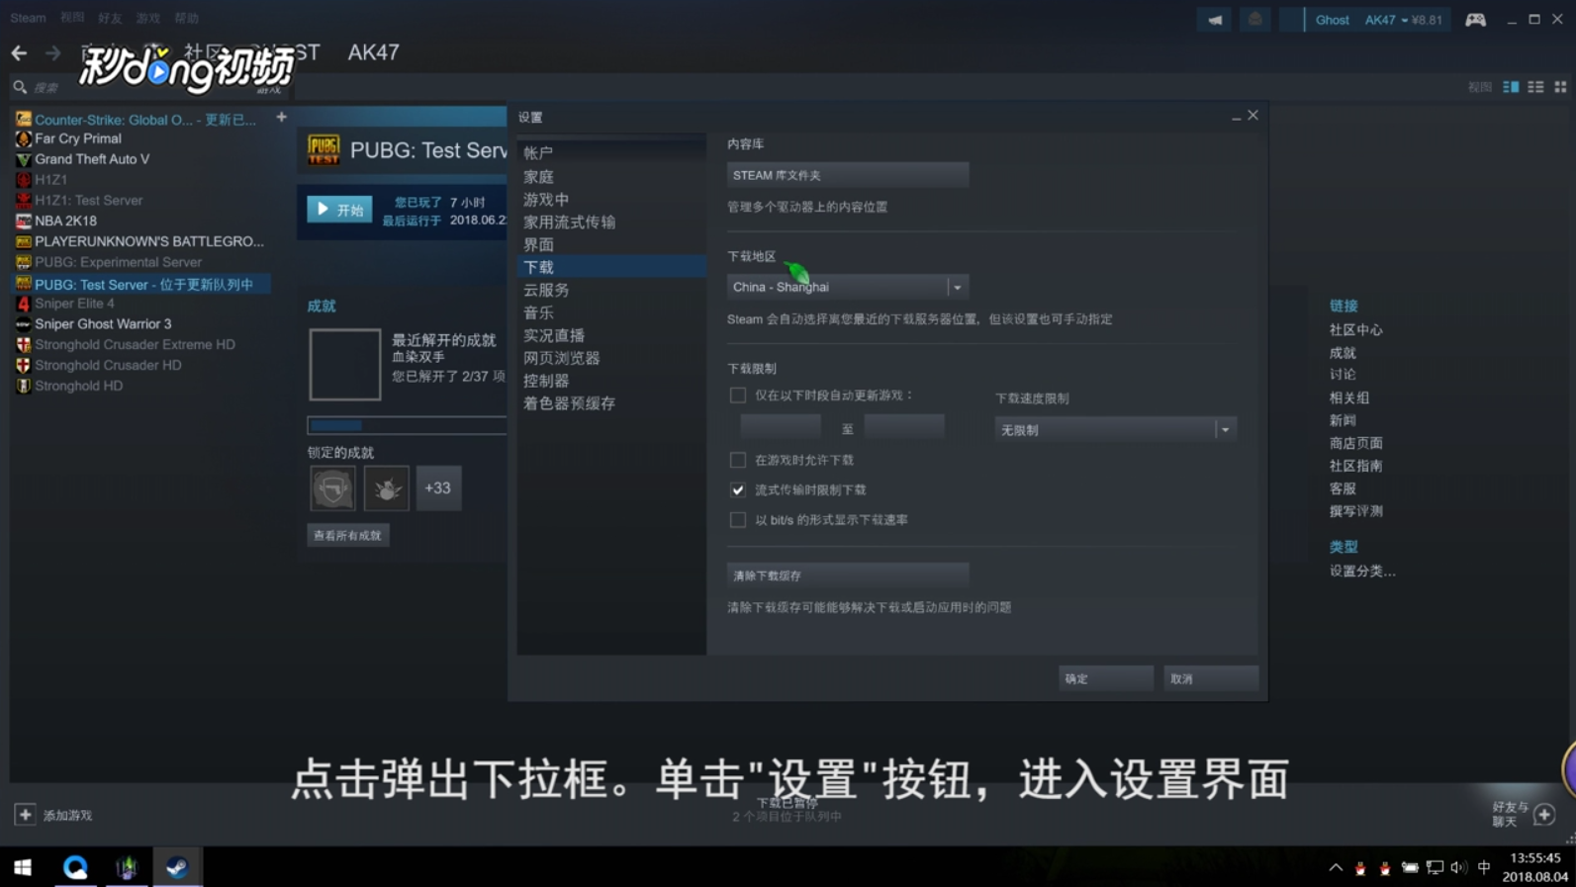The image size is (1576, 887).
Task: Click the back navigation arrow in Steam
Action: click(x=19, y=53)
